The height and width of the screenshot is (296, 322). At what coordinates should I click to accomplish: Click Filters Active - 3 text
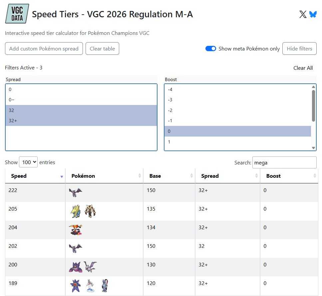tap(24, 67)
